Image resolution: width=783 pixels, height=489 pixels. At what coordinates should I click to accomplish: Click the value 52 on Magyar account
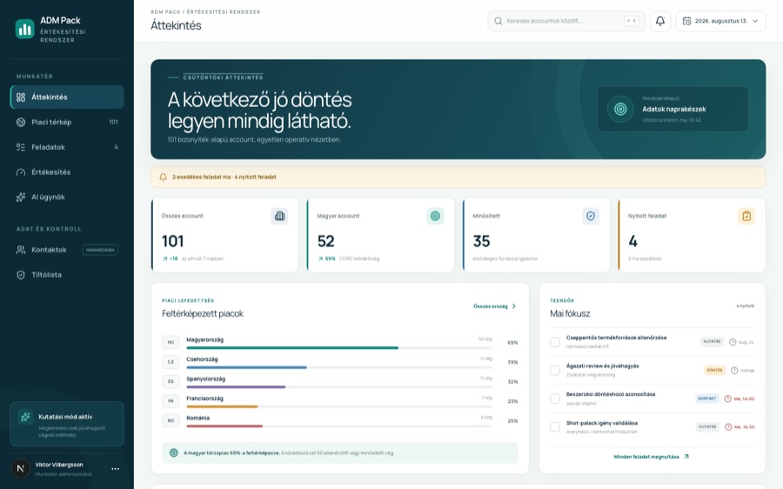pyautogui.click(x=326, y=241)
